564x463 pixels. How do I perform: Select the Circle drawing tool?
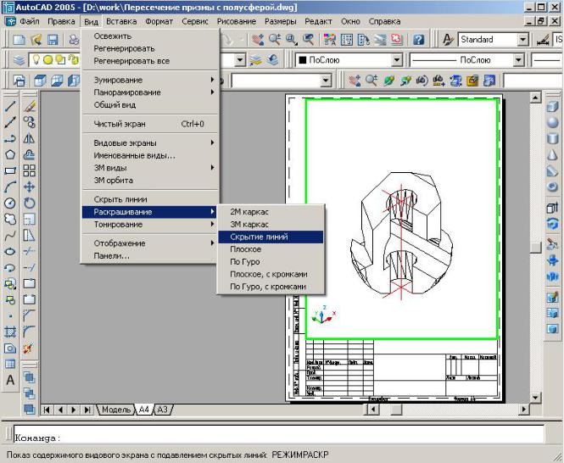click(x=10, y=204)
